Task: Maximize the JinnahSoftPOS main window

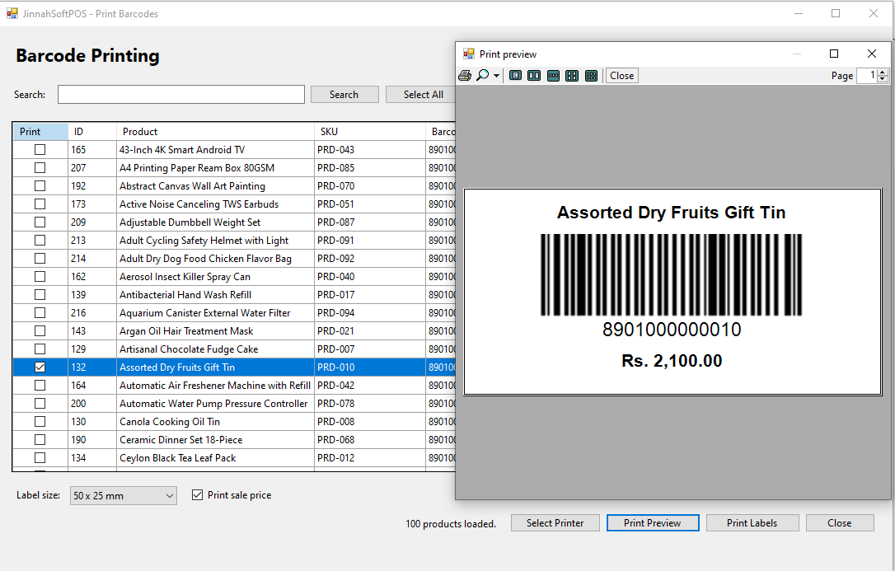Action: [x=836, y=13]
